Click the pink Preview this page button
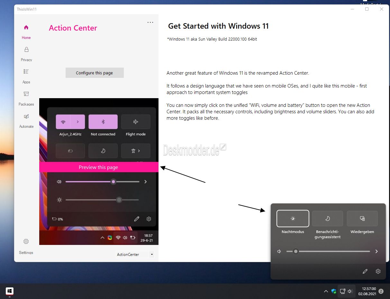390x299 pixels. click(x=99, y=167)
